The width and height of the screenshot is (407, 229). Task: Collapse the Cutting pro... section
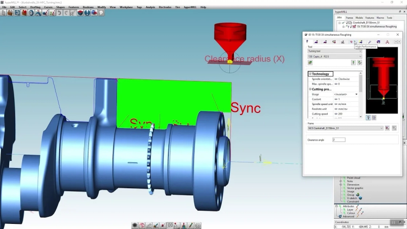(310, 89)
